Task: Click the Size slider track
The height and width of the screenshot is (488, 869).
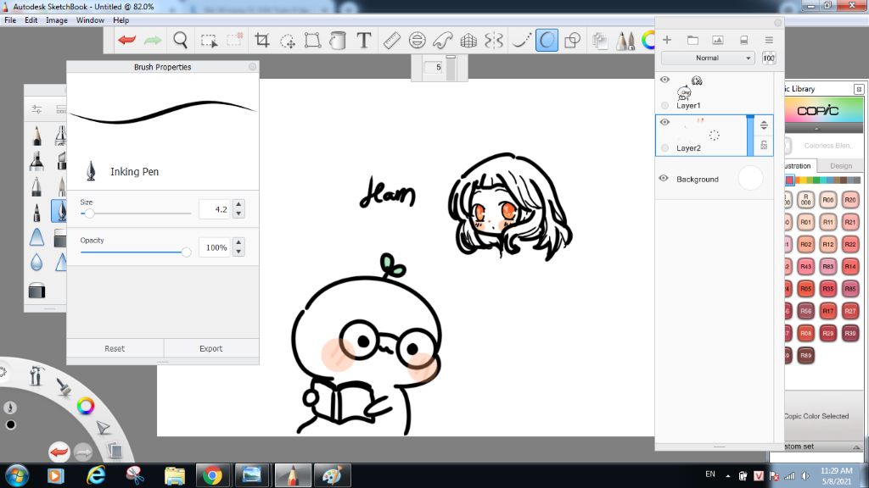Action: click(x=136, y=213)
